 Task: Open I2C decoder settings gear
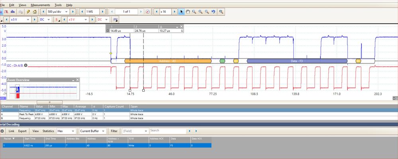tap(25, 65)
